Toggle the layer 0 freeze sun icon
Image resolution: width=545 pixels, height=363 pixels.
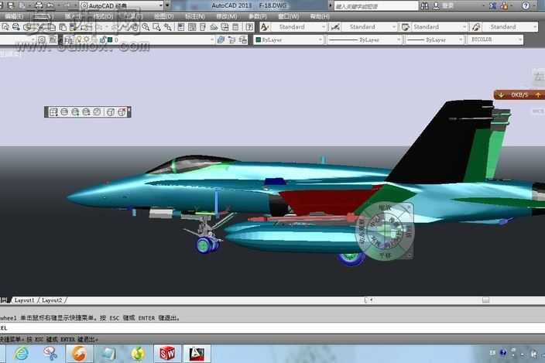[x=87, y=40]
